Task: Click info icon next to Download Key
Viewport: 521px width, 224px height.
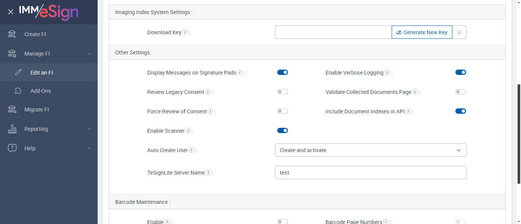Action: 185,32
